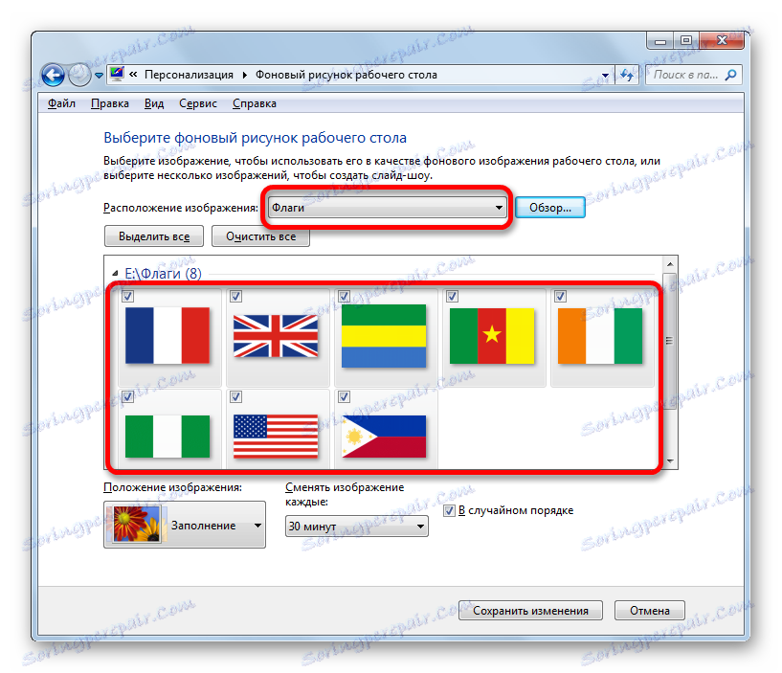Click the refresh button next to address bar
The width and height of the screenshot is (782, 673).
coord(627,75)
